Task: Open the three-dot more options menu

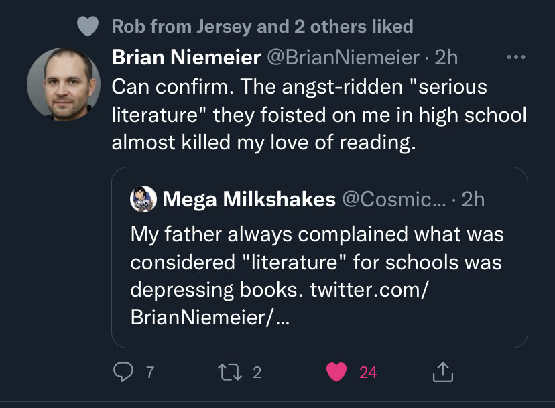Action: coord(515,58)
